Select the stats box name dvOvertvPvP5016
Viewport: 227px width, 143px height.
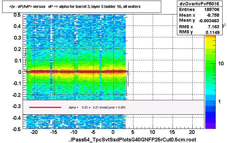pyautogui.click(x=199, y=3)
